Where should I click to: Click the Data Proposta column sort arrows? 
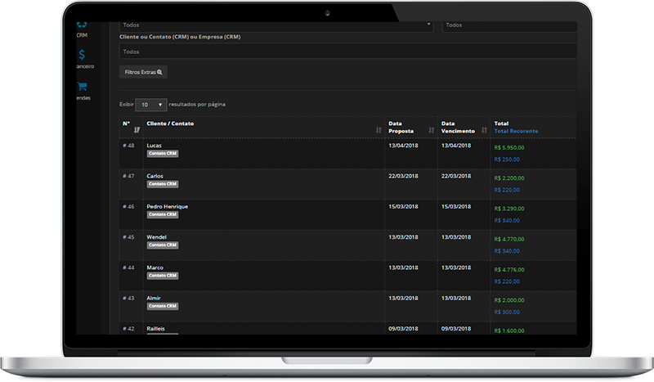pos(431,130)
